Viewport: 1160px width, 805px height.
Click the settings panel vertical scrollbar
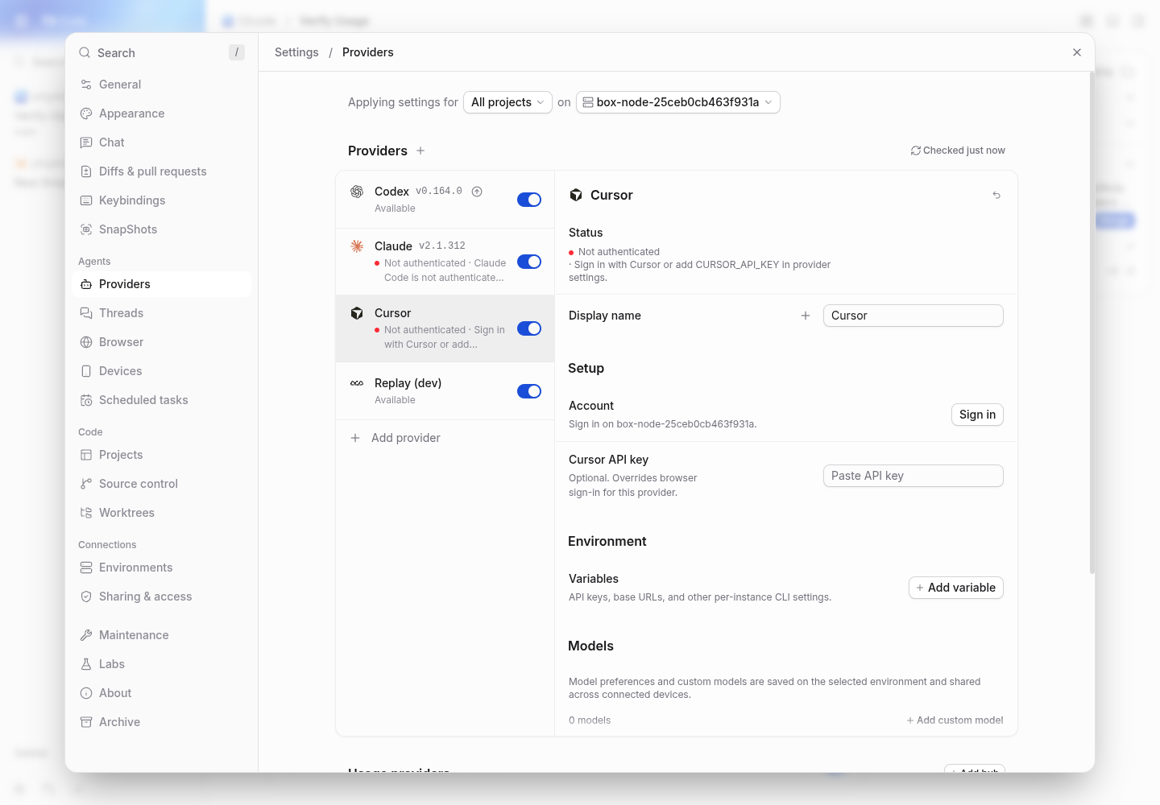coord(1092,322)
